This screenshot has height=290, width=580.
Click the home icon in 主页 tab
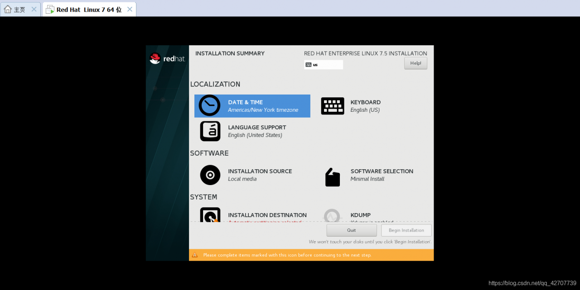(8, 9)
